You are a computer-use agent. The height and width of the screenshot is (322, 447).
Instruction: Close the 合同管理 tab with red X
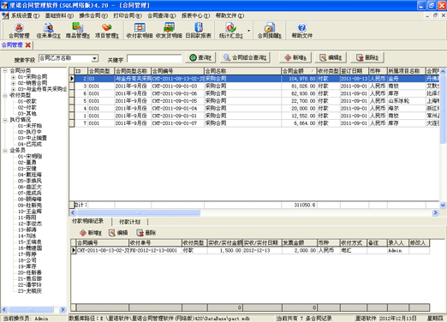click(x=28, y=45)
